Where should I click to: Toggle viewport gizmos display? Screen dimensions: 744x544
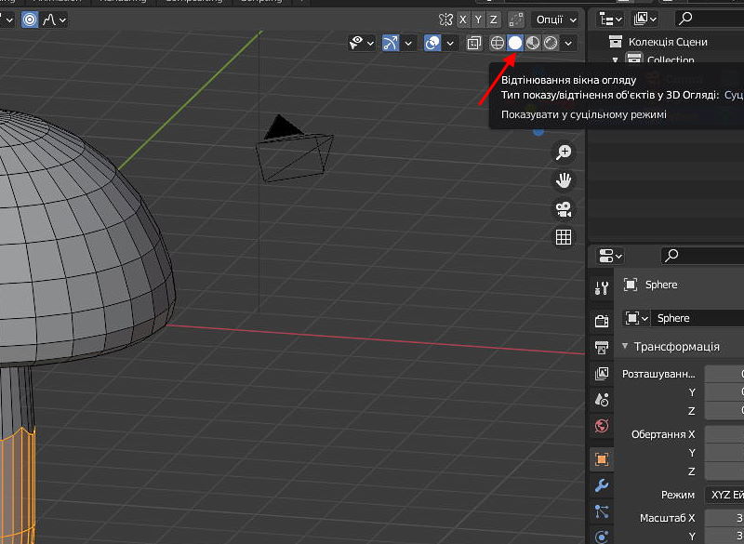pos(391,43)
